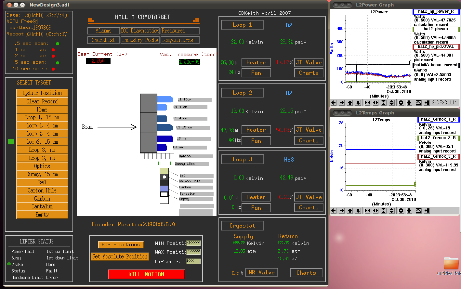Click the MIN Position input field
This screenshot has width=461, height=289.
(193, 243)
